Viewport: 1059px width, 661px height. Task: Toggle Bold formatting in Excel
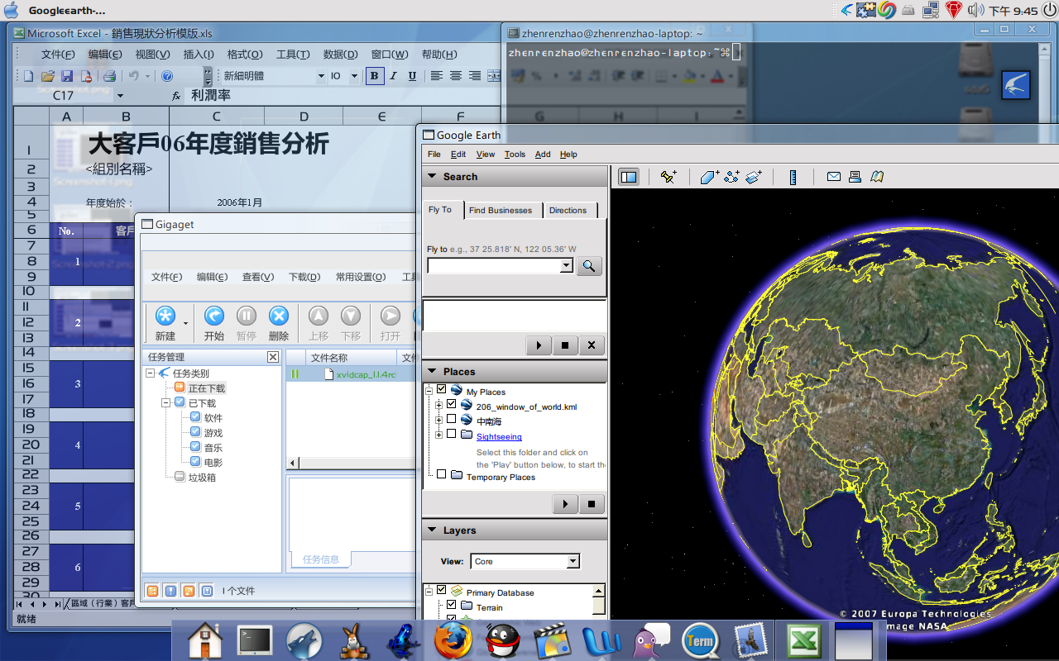(375, 76)
